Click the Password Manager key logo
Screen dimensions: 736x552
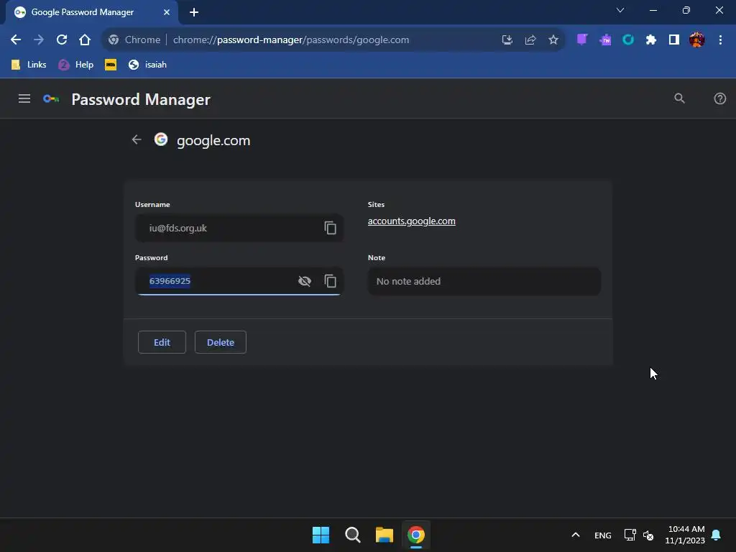point(51,98)
